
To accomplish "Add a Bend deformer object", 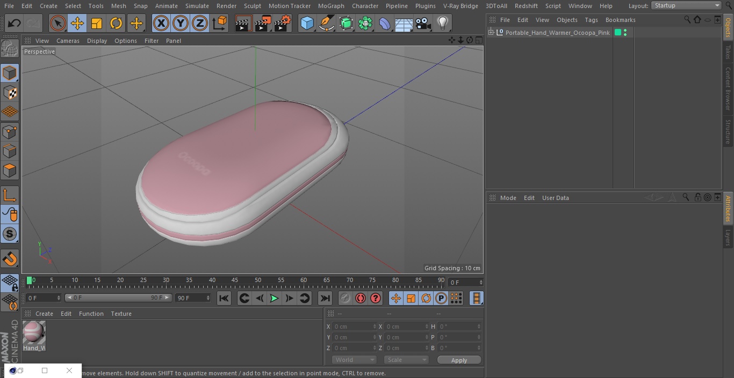I will tap(385, 23).
